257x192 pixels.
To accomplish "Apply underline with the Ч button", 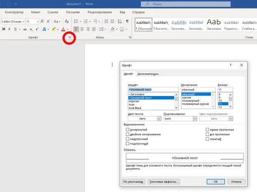I will point(15,29).
